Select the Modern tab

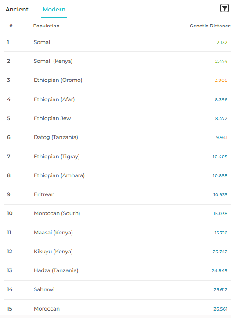tap(54, 9)
